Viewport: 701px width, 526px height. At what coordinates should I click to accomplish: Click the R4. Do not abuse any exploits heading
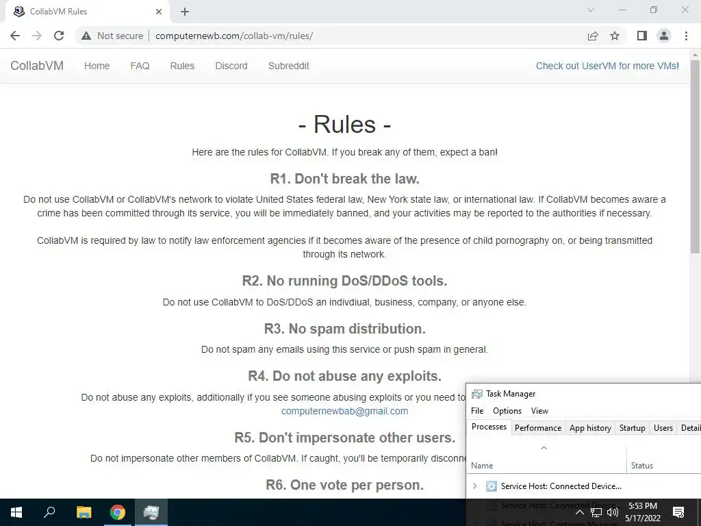point(345,376)
